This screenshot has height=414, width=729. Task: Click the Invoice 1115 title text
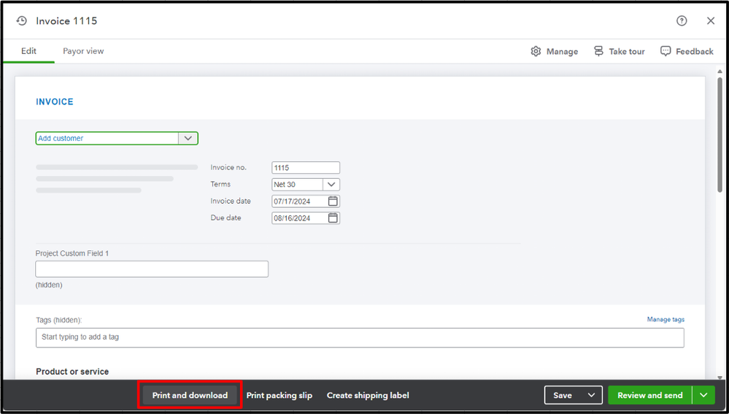point(66,21)
